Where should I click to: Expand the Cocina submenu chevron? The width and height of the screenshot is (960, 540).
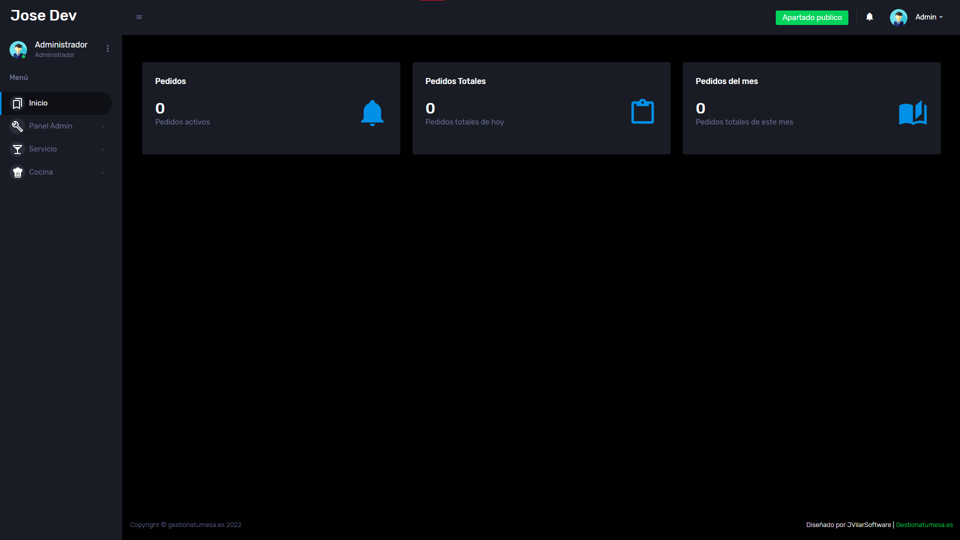tap(103, 172)
